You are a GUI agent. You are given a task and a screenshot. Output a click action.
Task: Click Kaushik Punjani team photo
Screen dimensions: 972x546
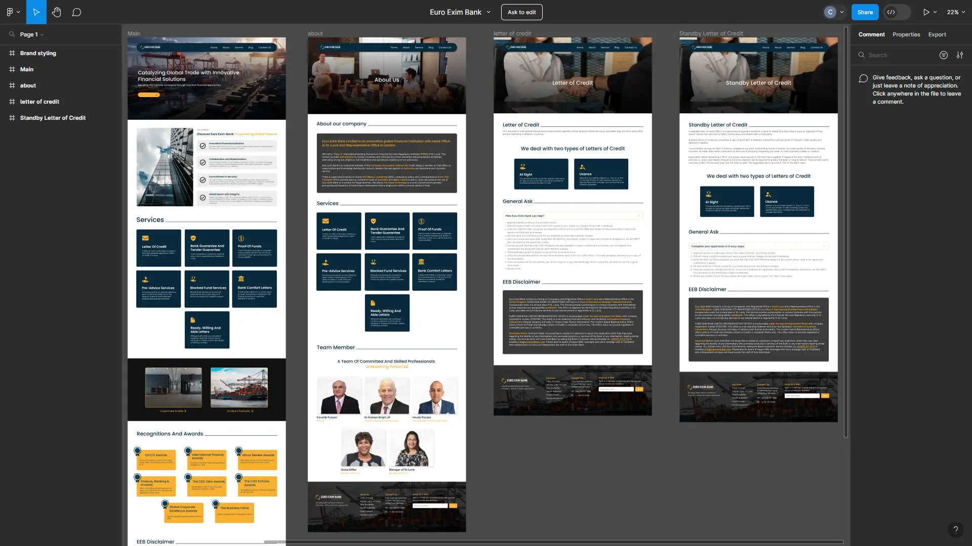[339, 395]
